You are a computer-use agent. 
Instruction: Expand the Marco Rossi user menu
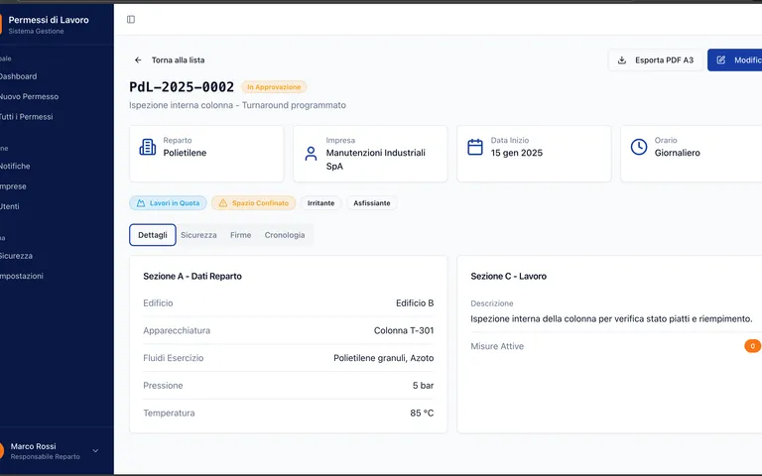[x=95, y=451]
